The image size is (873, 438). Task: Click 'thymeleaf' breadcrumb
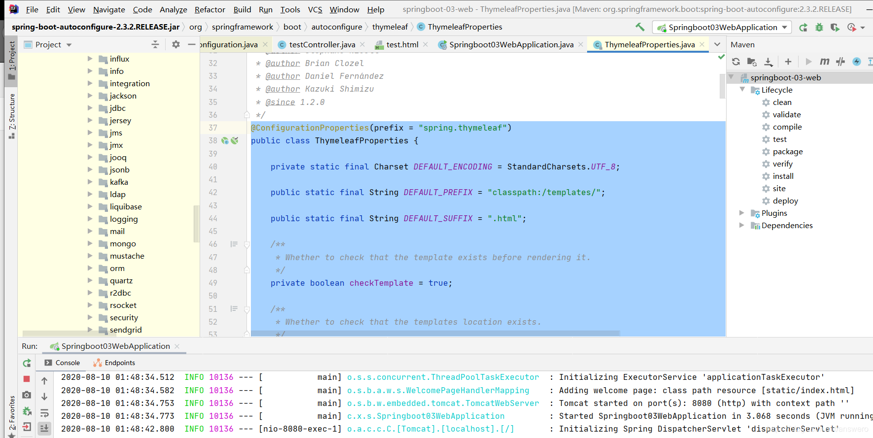click(390, 27)
